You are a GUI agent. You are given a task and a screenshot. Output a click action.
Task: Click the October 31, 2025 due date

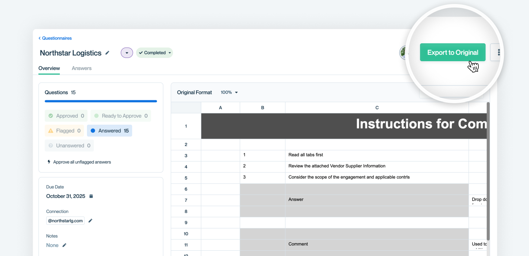66,196
